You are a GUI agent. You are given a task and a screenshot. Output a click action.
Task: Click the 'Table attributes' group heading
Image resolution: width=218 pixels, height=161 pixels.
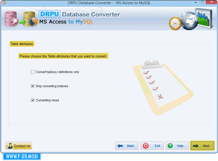pos(22,44)
